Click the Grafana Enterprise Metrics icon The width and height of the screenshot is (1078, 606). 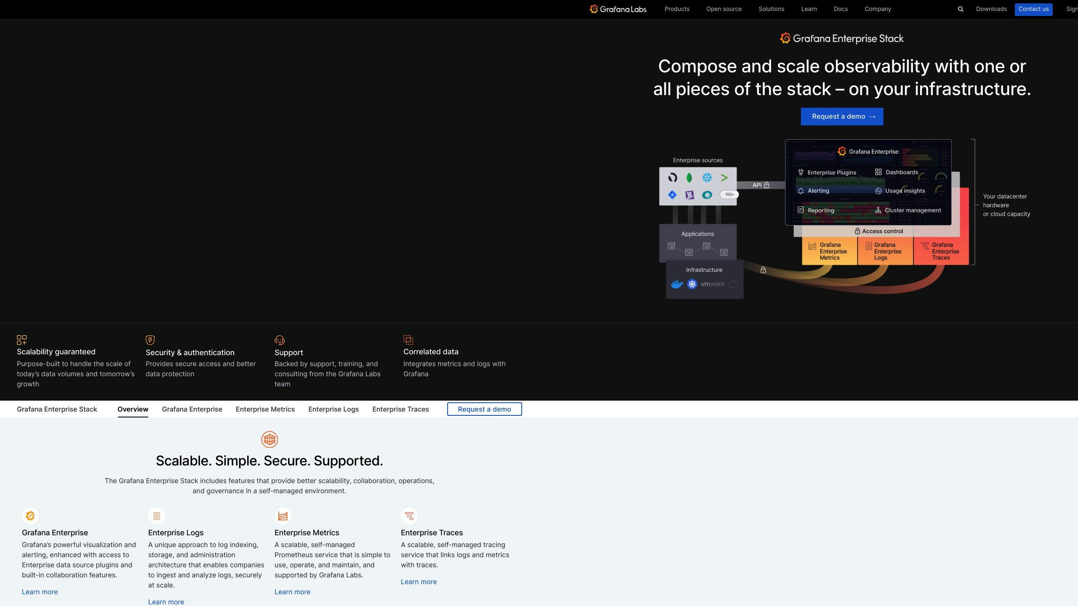283,516
